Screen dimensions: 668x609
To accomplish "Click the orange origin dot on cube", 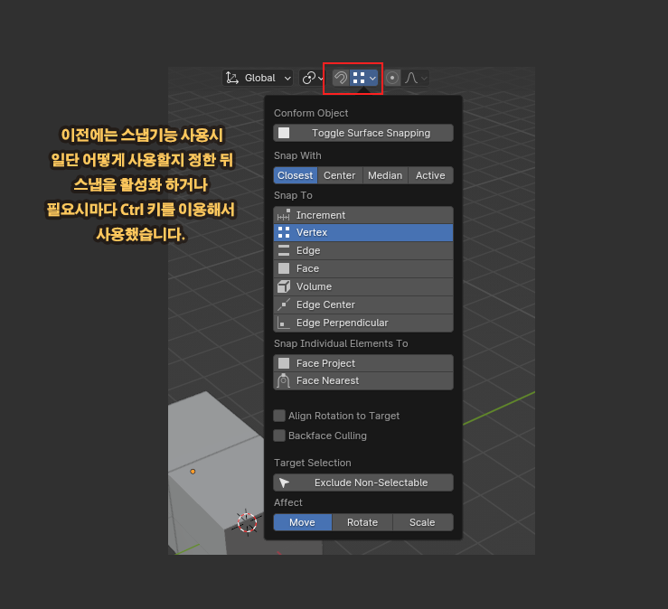I will pos(193,472).
